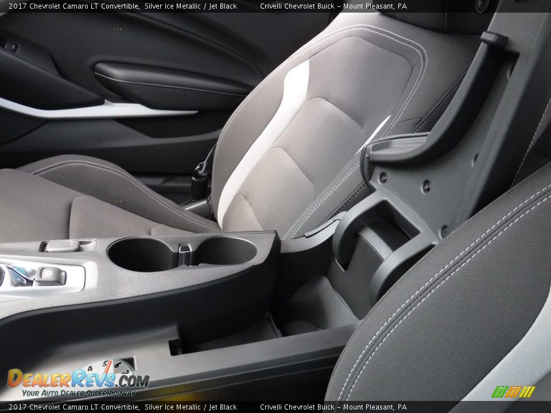Click the number 6 on the gauge dial
551x413 pixels.
[118, 364]
